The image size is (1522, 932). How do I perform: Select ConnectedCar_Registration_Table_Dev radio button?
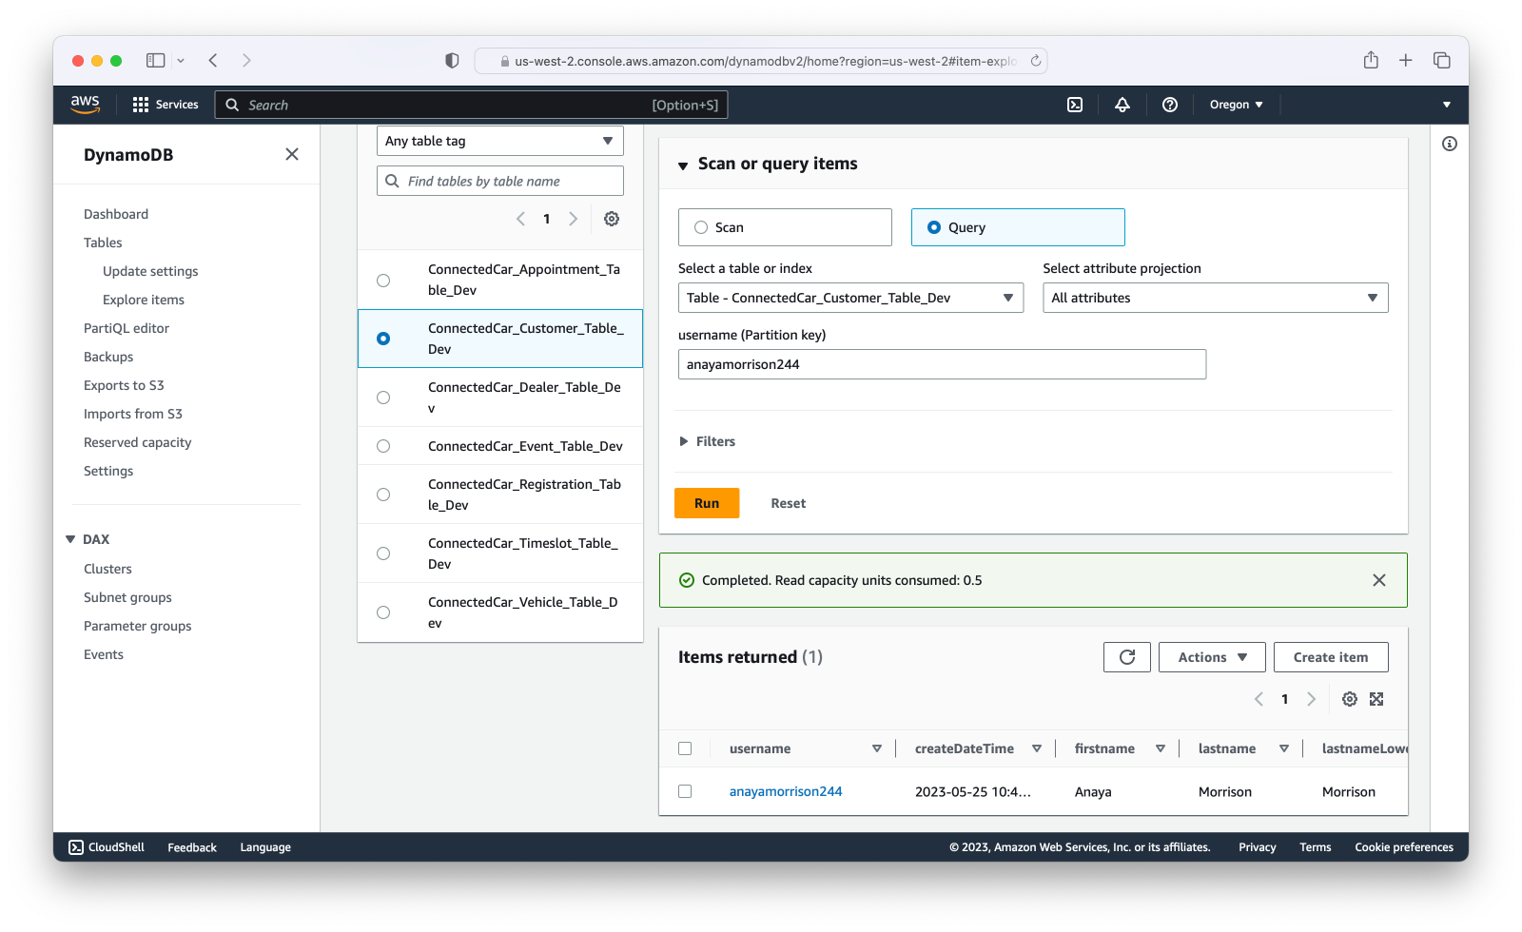coord(383,495)
